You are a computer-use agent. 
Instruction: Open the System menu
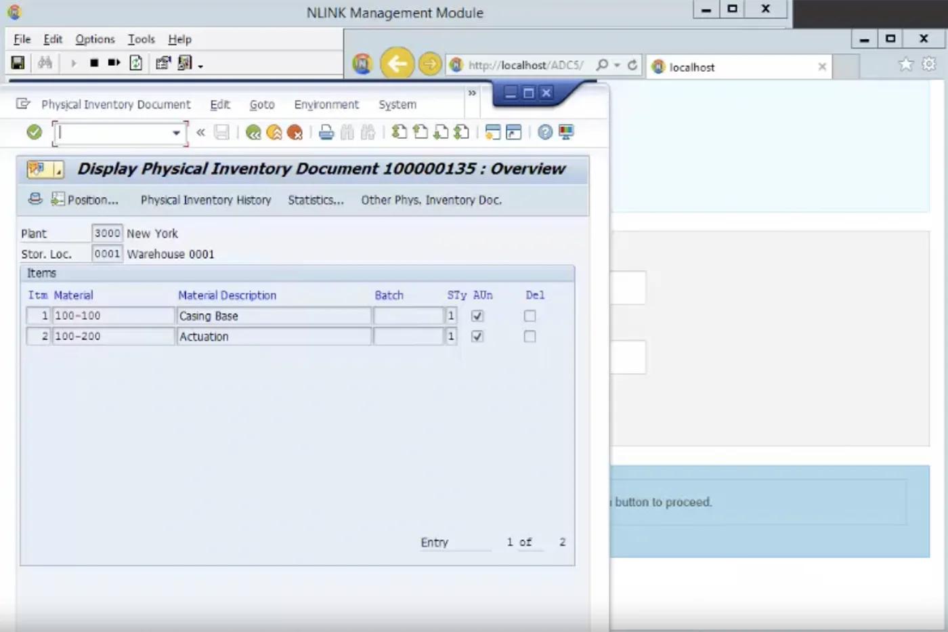[397, 104]
